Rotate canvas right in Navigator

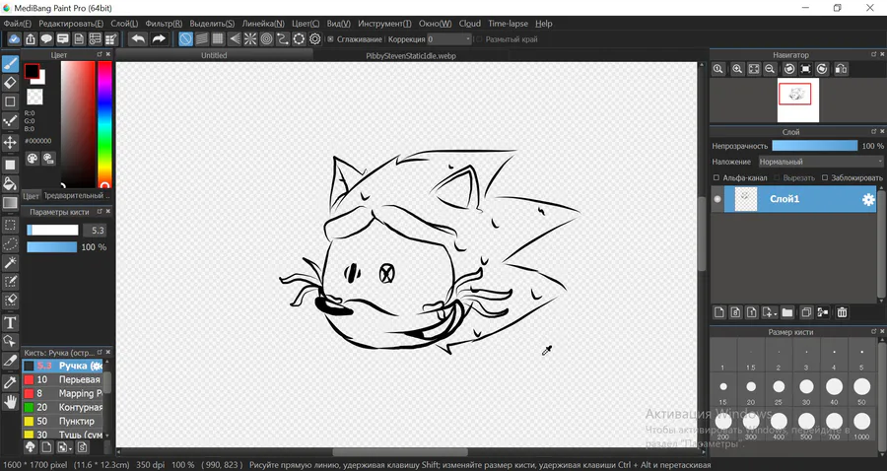[x=822, y=69]
